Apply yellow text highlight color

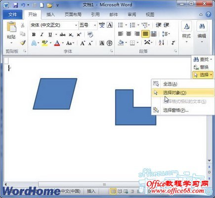tap(44, 43)
